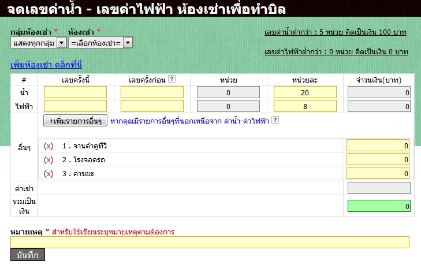Screen dimensions: 421x276
Task: Focus electricity current reading field
Action: [75, 106]
